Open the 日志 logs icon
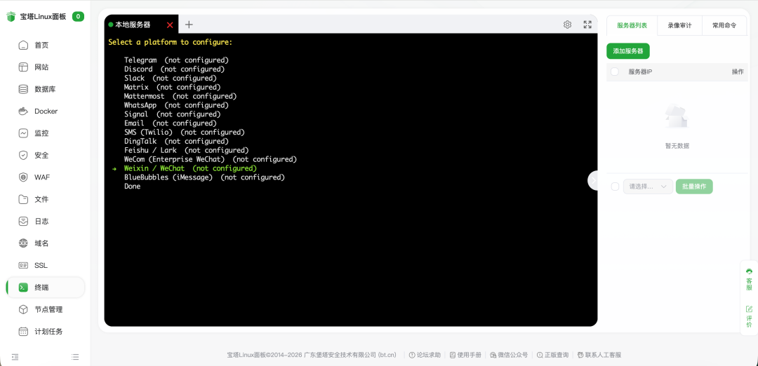Screen dimensions: 758x366 pyautogui.click(x=23, y=222)
